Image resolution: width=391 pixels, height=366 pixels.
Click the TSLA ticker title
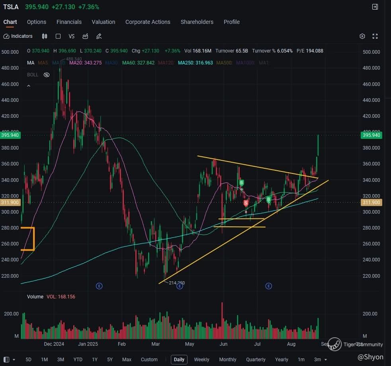(x=11, y=7)
